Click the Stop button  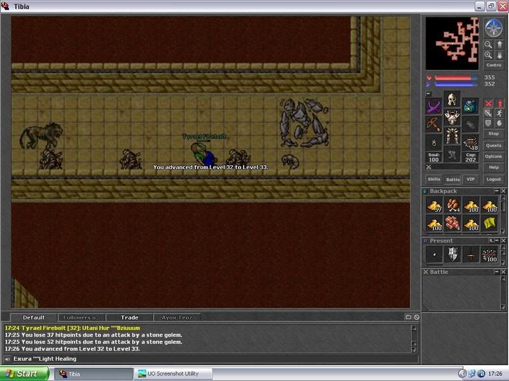point(494,133)
